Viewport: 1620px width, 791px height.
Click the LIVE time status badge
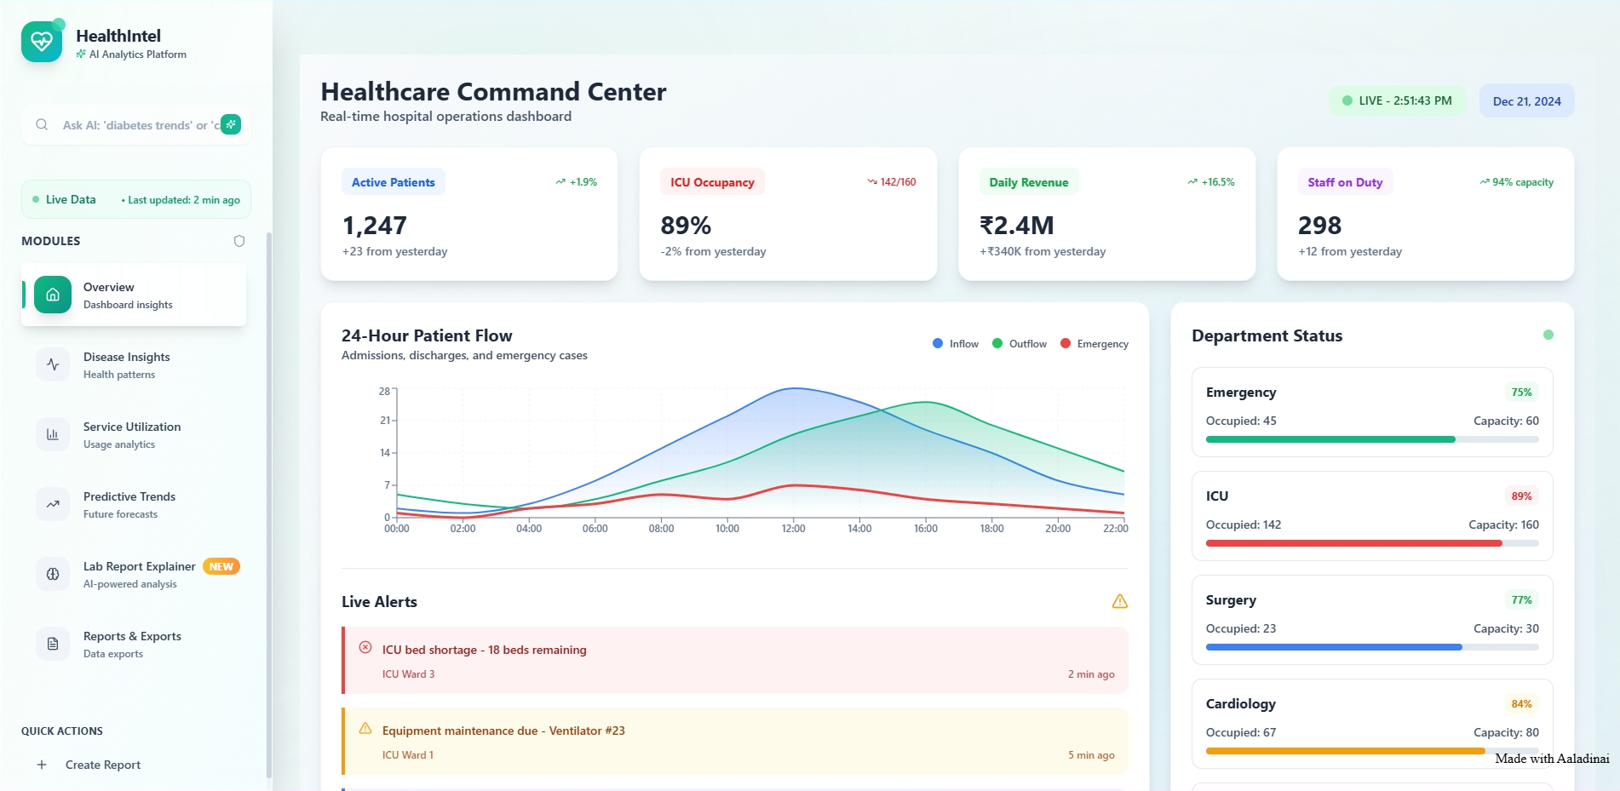[1397, 100]
